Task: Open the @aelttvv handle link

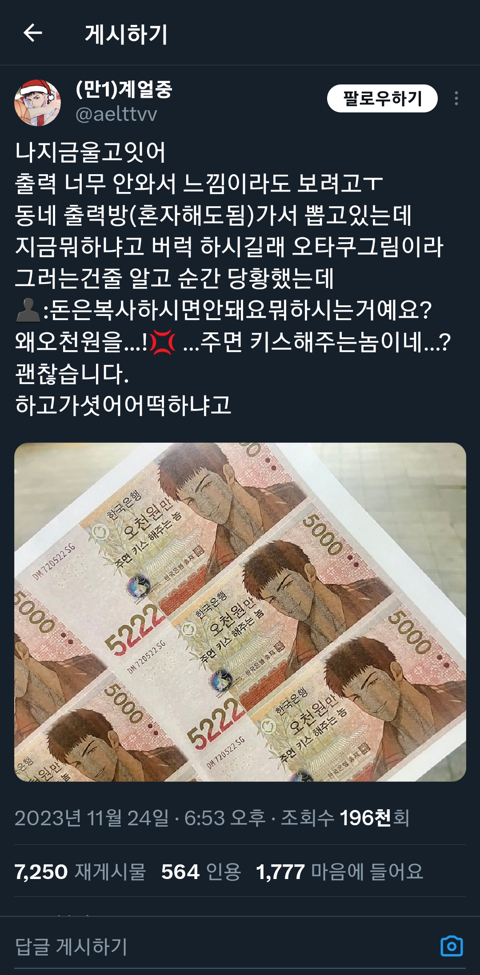Action: [116, 115]
